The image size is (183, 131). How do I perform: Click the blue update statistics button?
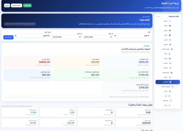click(8, 37)
